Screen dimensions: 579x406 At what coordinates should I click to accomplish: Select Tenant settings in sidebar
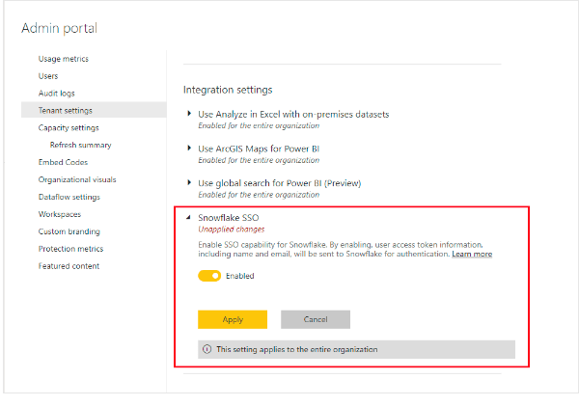94,110
